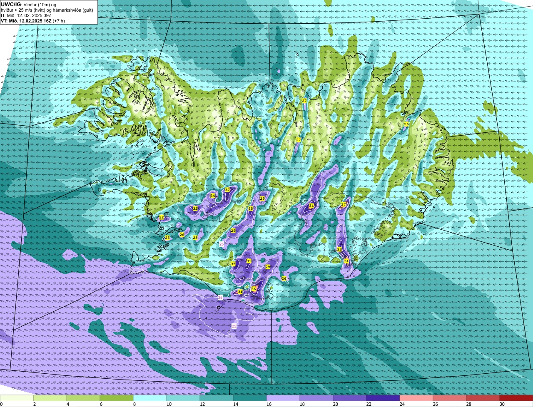The image size is (533, 407).
Task: Click the "IT: Mið. 12. 02. 2025 09Z" line
Action: pos(27,15)
